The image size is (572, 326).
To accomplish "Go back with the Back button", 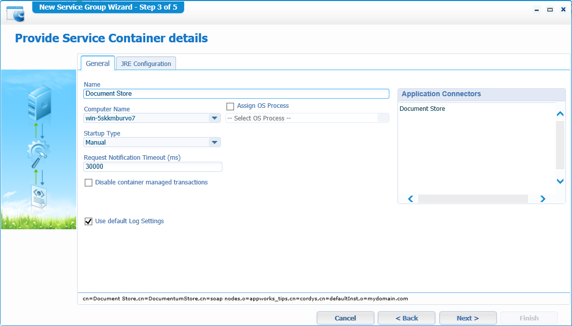I will [407, 318].
